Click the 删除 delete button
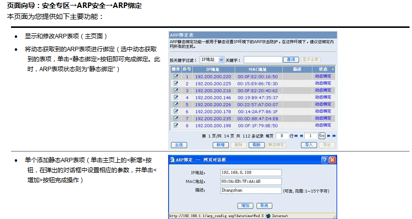This screenshot has height=219, width=412. (x=238, y=145)
